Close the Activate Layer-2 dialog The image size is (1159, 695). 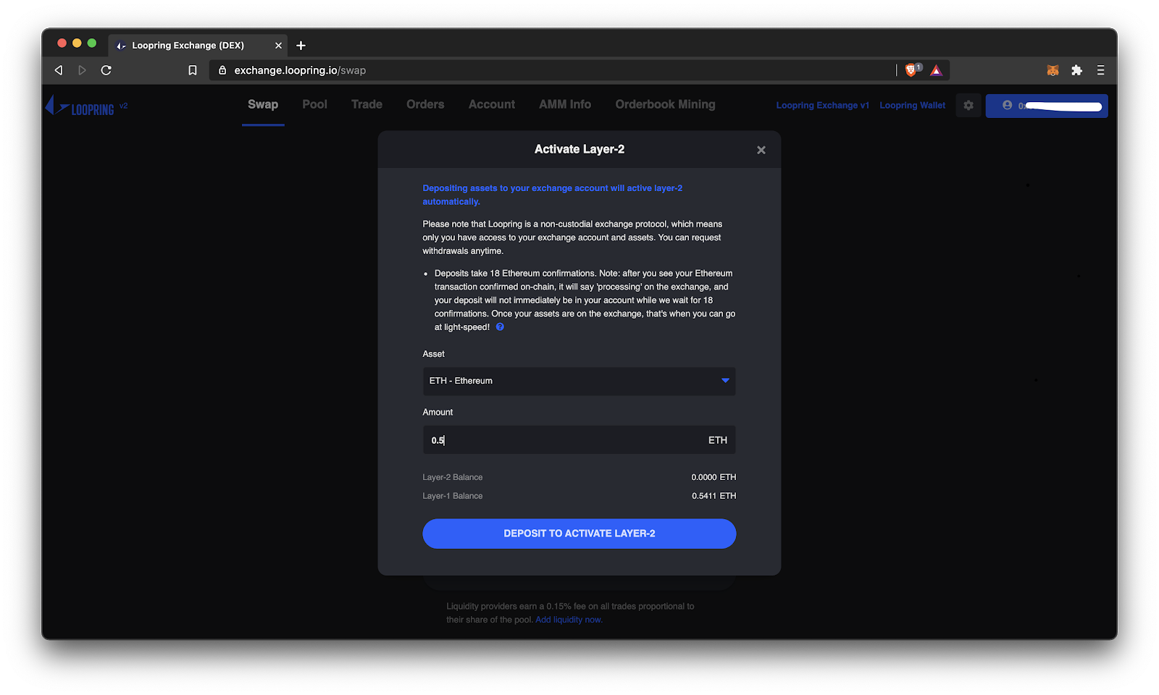pyautogui.click(x=761, y=150)
